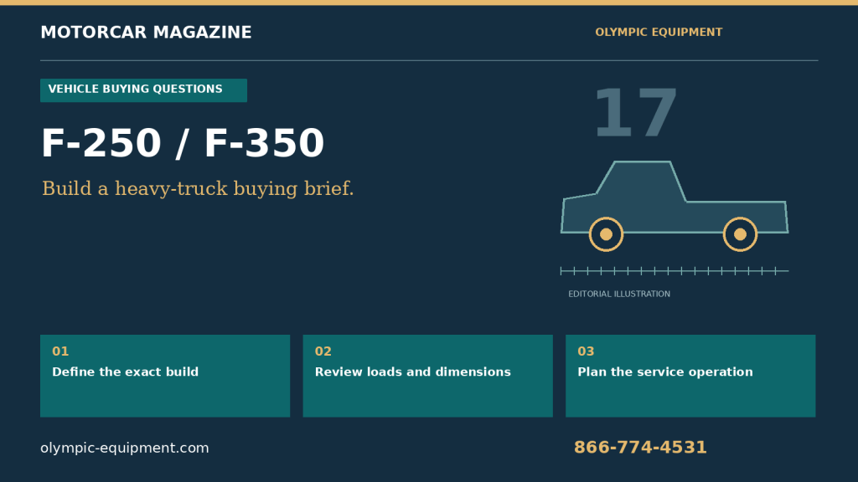Image resolution: width=858 pixels, height=482 pixels.
Task: Click the F-250 / F-350 headline
Action: tap(183, 144)
